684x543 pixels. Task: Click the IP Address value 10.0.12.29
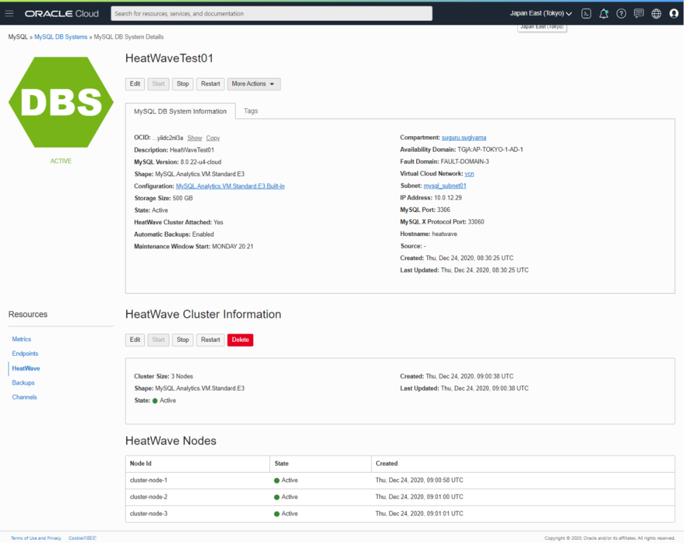pos(448,198)
